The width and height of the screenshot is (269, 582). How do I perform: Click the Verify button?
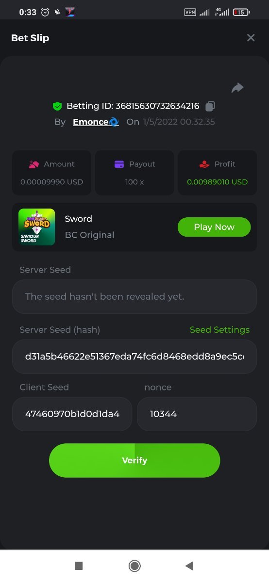click(x=134, y=460)
